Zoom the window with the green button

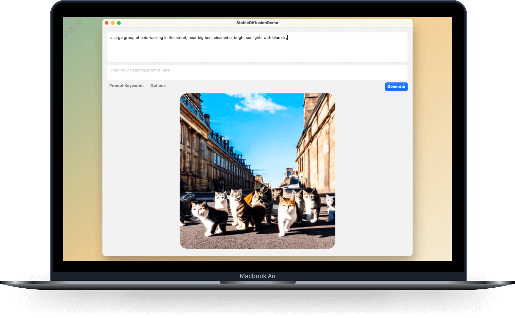click(x=119, y=23)
